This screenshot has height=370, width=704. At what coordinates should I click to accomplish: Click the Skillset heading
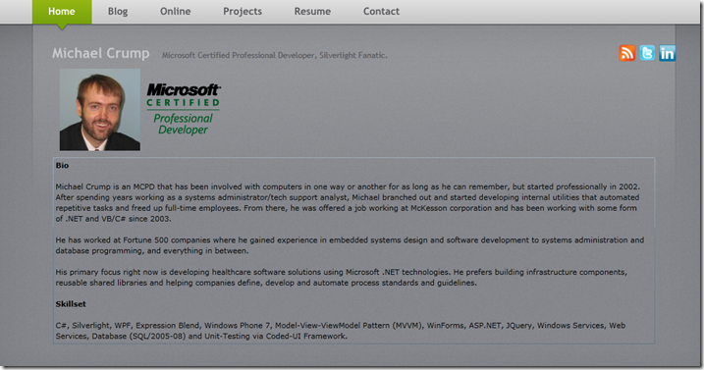pyautogui.click(x=71, y=304)
